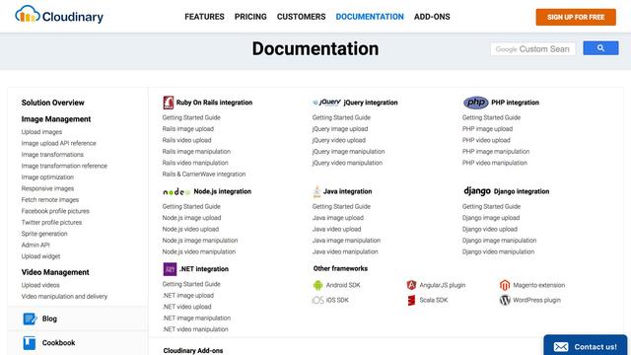Image resolution: width=631 pixels, height=355 pixels.
Task: Open the Image optimization link
Action: tap(47, 177)
